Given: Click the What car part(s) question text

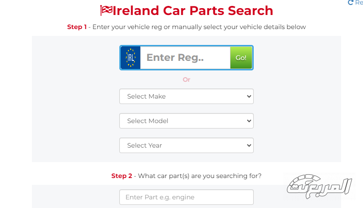Looking at the screenshot, I should coord(199,176).
